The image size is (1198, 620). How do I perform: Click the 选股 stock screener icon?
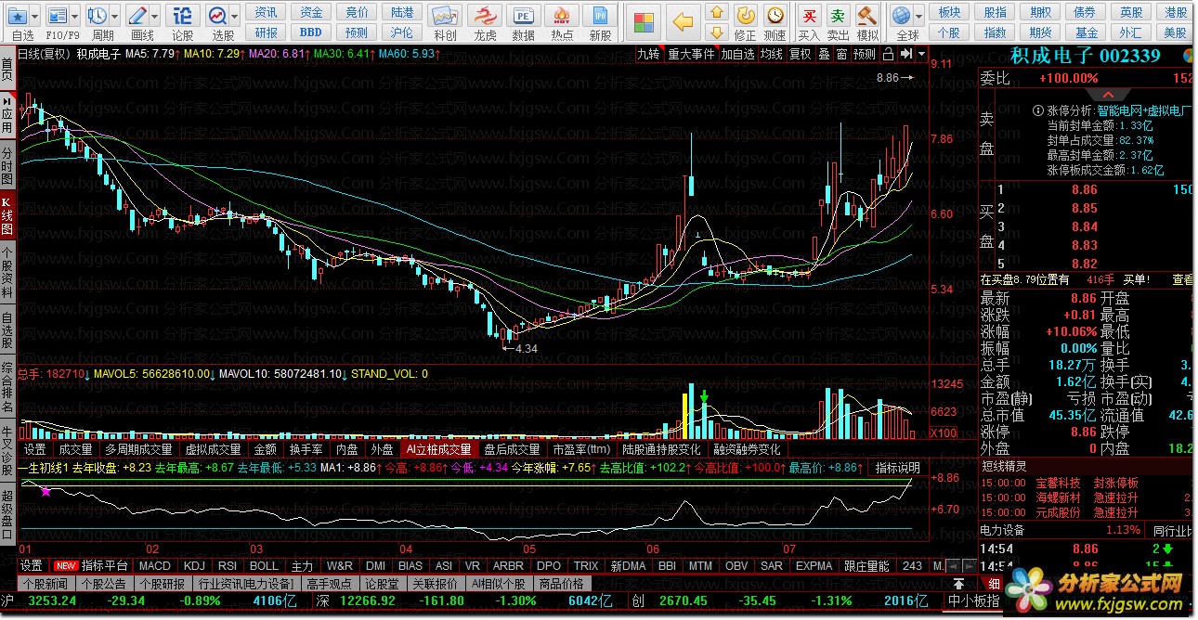point(218,17)
